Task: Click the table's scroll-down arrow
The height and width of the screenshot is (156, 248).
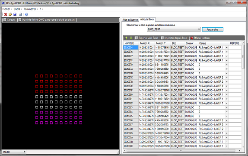Action: pyautogui.click(x=243, y=147)
